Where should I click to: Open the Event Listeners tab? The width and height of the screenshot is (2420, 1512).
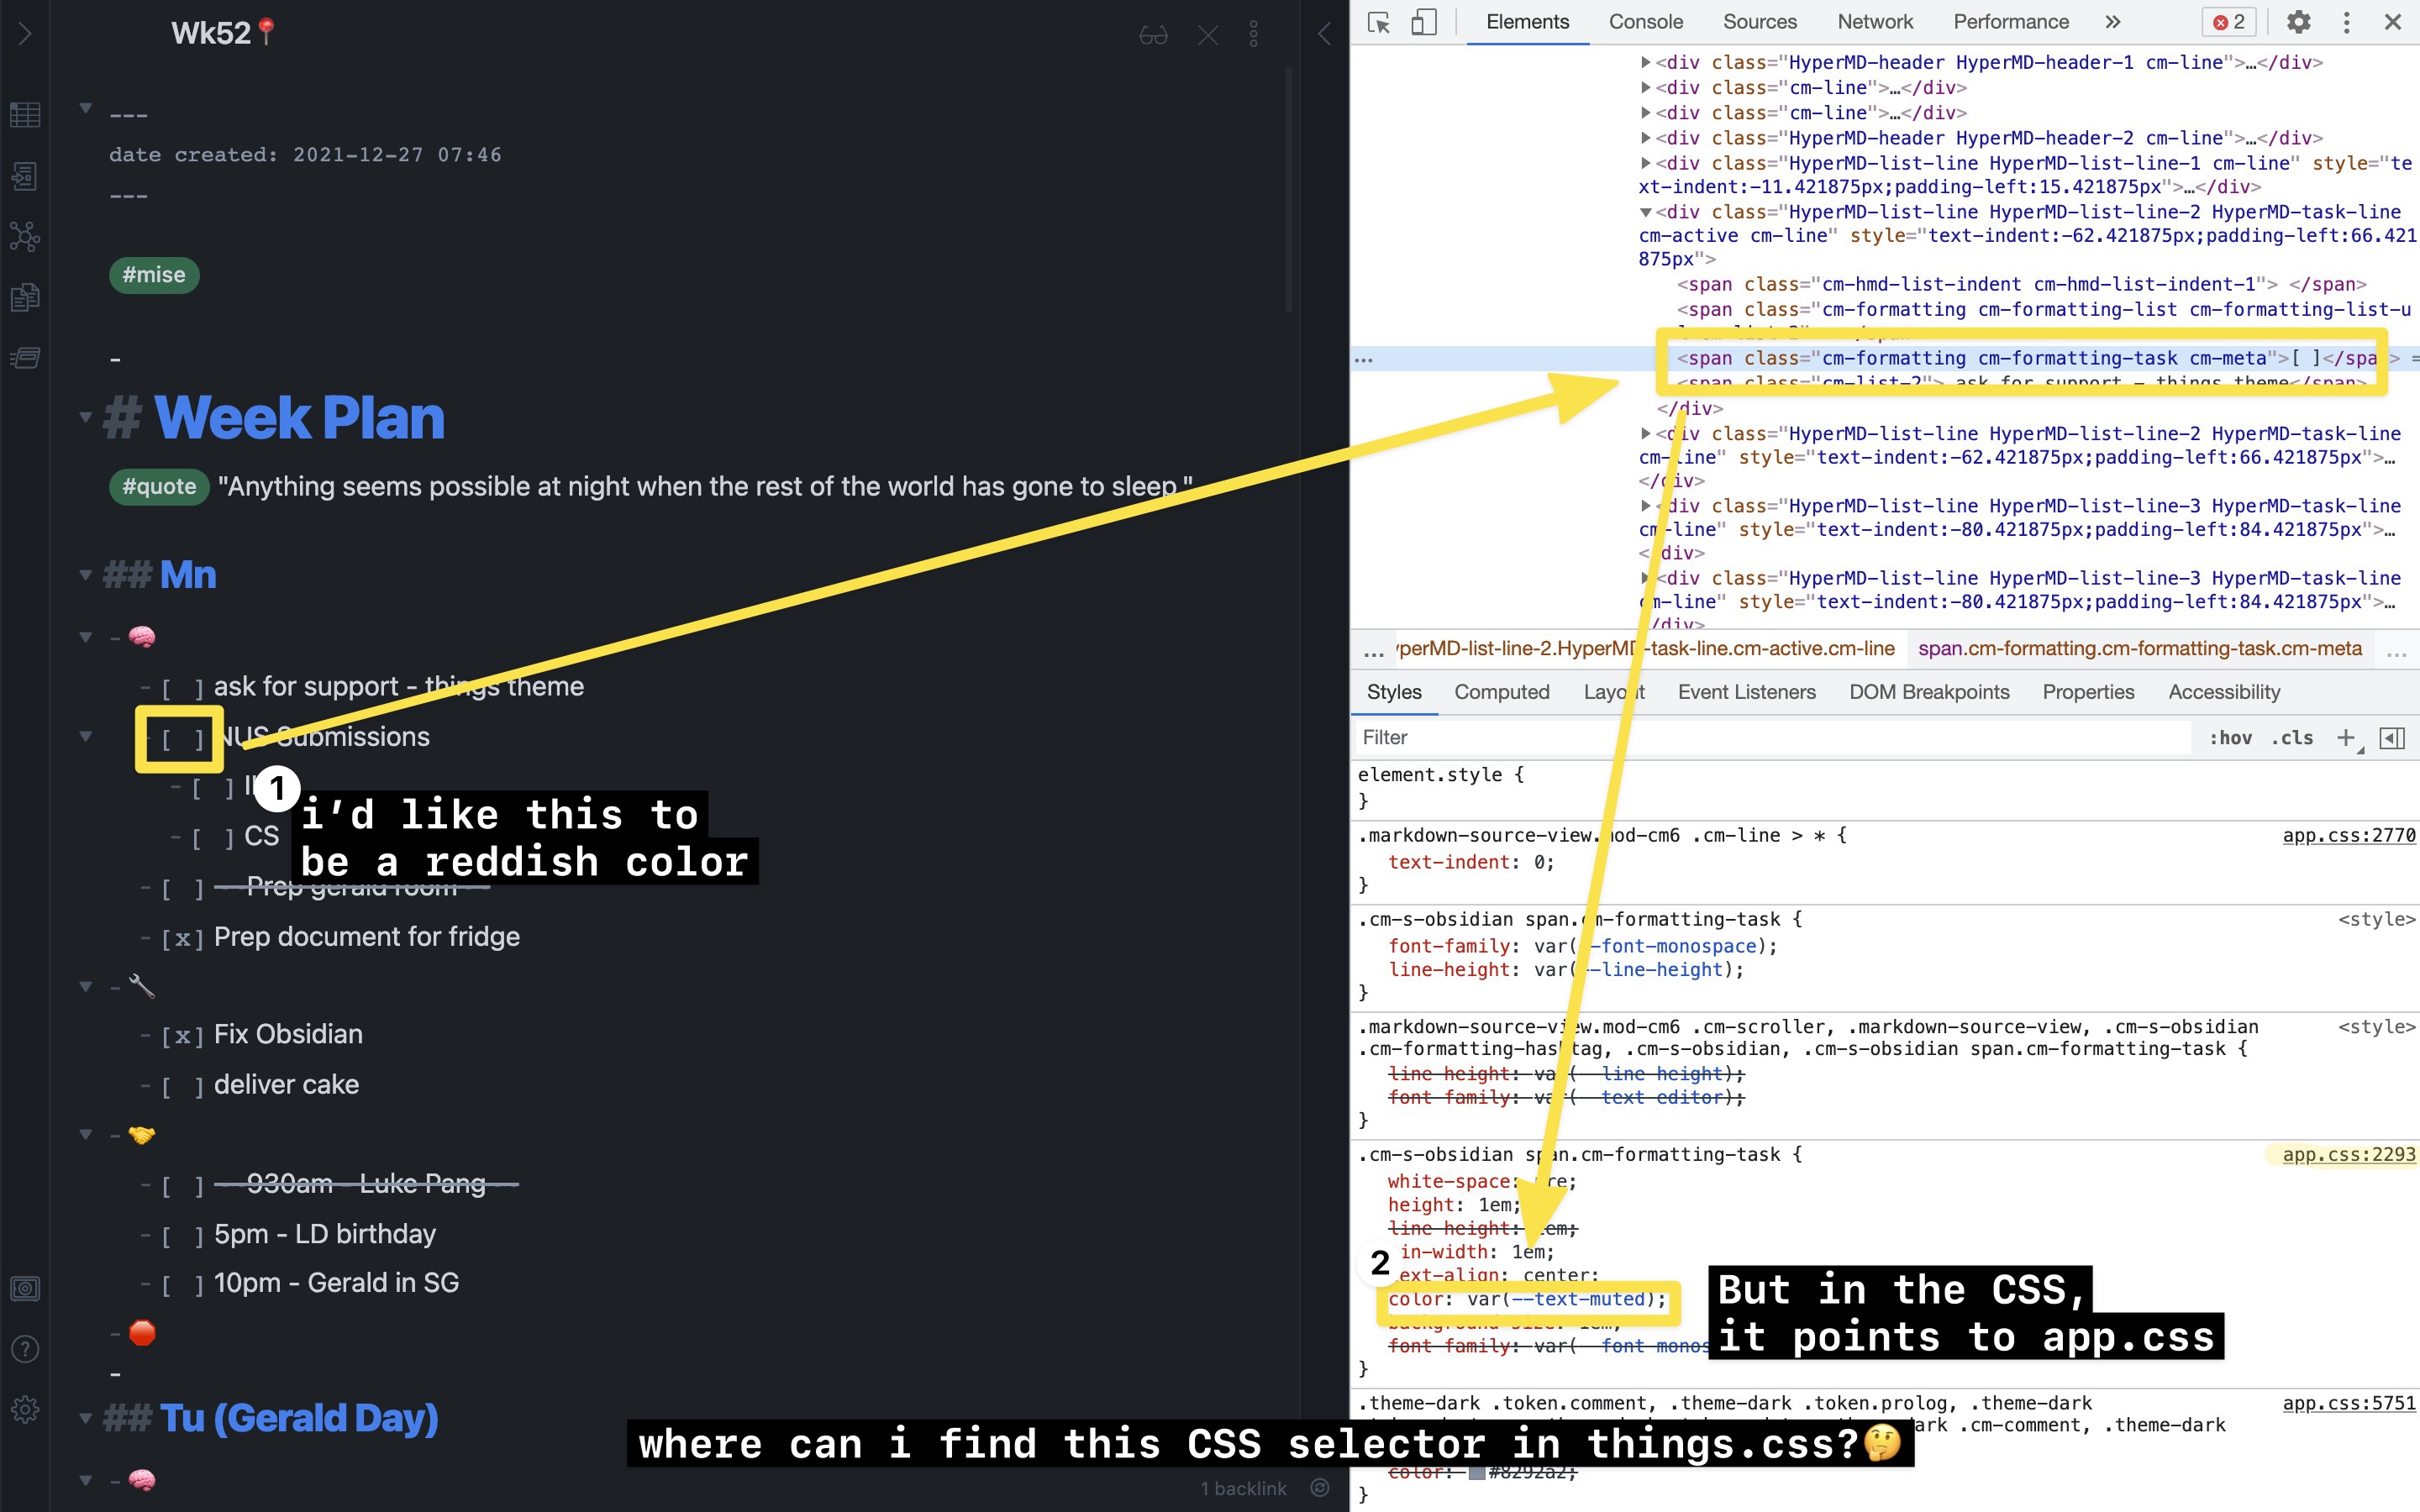click(1746, 692)
